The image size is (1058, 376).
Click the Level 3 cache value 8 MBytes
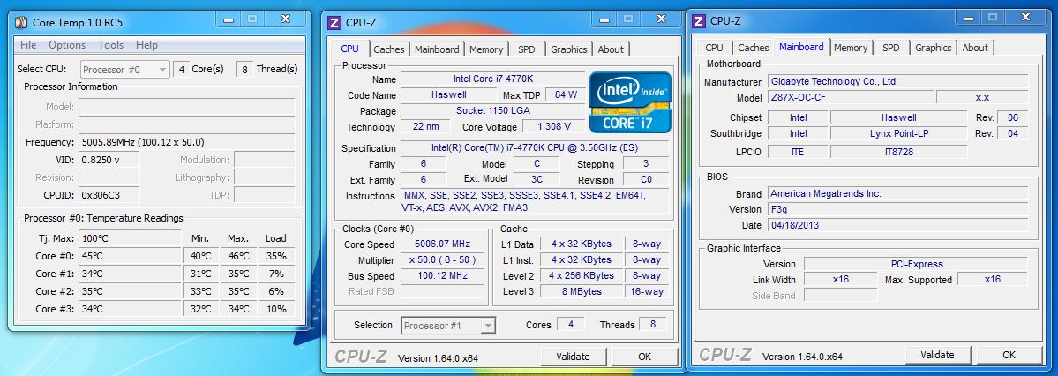[582, 292]
